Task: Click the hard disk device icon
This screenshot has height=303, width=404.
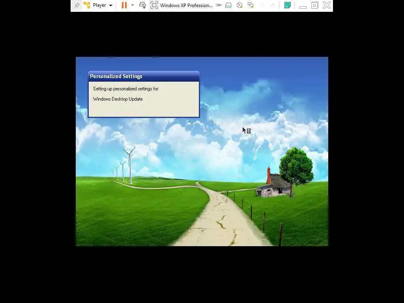Action: [228, 5]
